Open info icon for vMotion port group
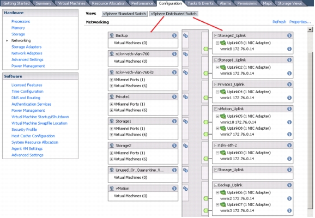This screenshot has width=315, height=218. pos(174,189)
